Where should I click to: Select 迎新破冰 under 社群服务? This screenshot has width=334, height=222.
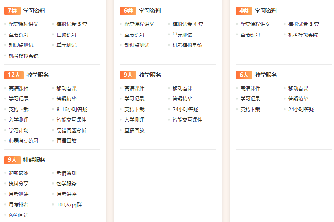19,173
